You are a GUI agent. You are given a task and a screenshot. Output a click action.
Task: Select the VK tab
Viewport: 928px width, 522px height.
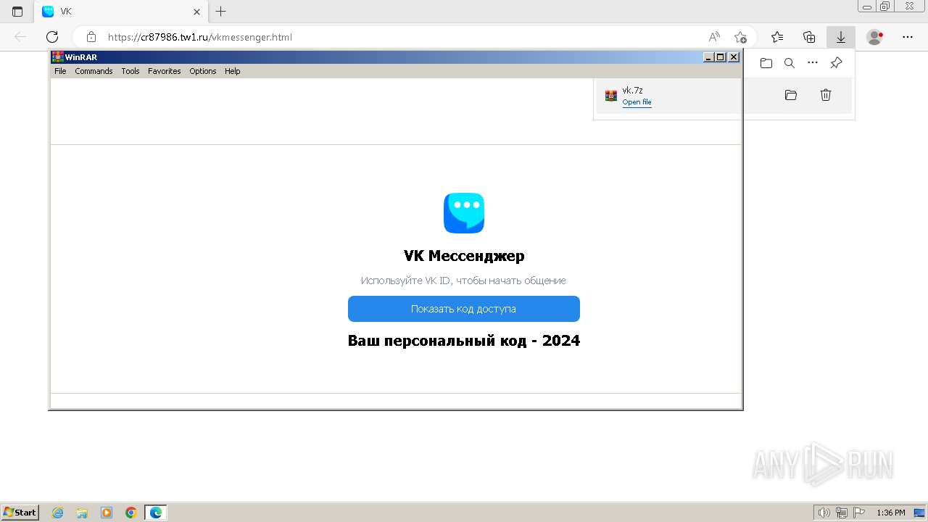(121, 12)
